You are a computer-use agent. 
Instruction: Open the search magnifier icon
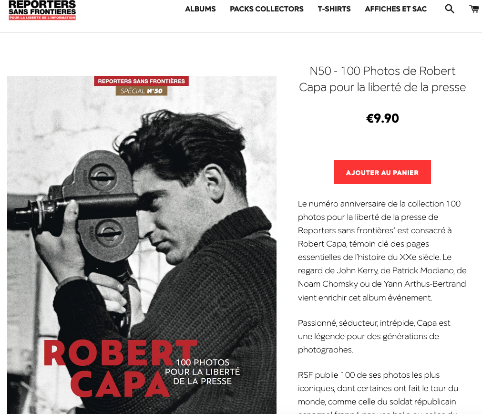pyautogui.click(x=450, y=9)
